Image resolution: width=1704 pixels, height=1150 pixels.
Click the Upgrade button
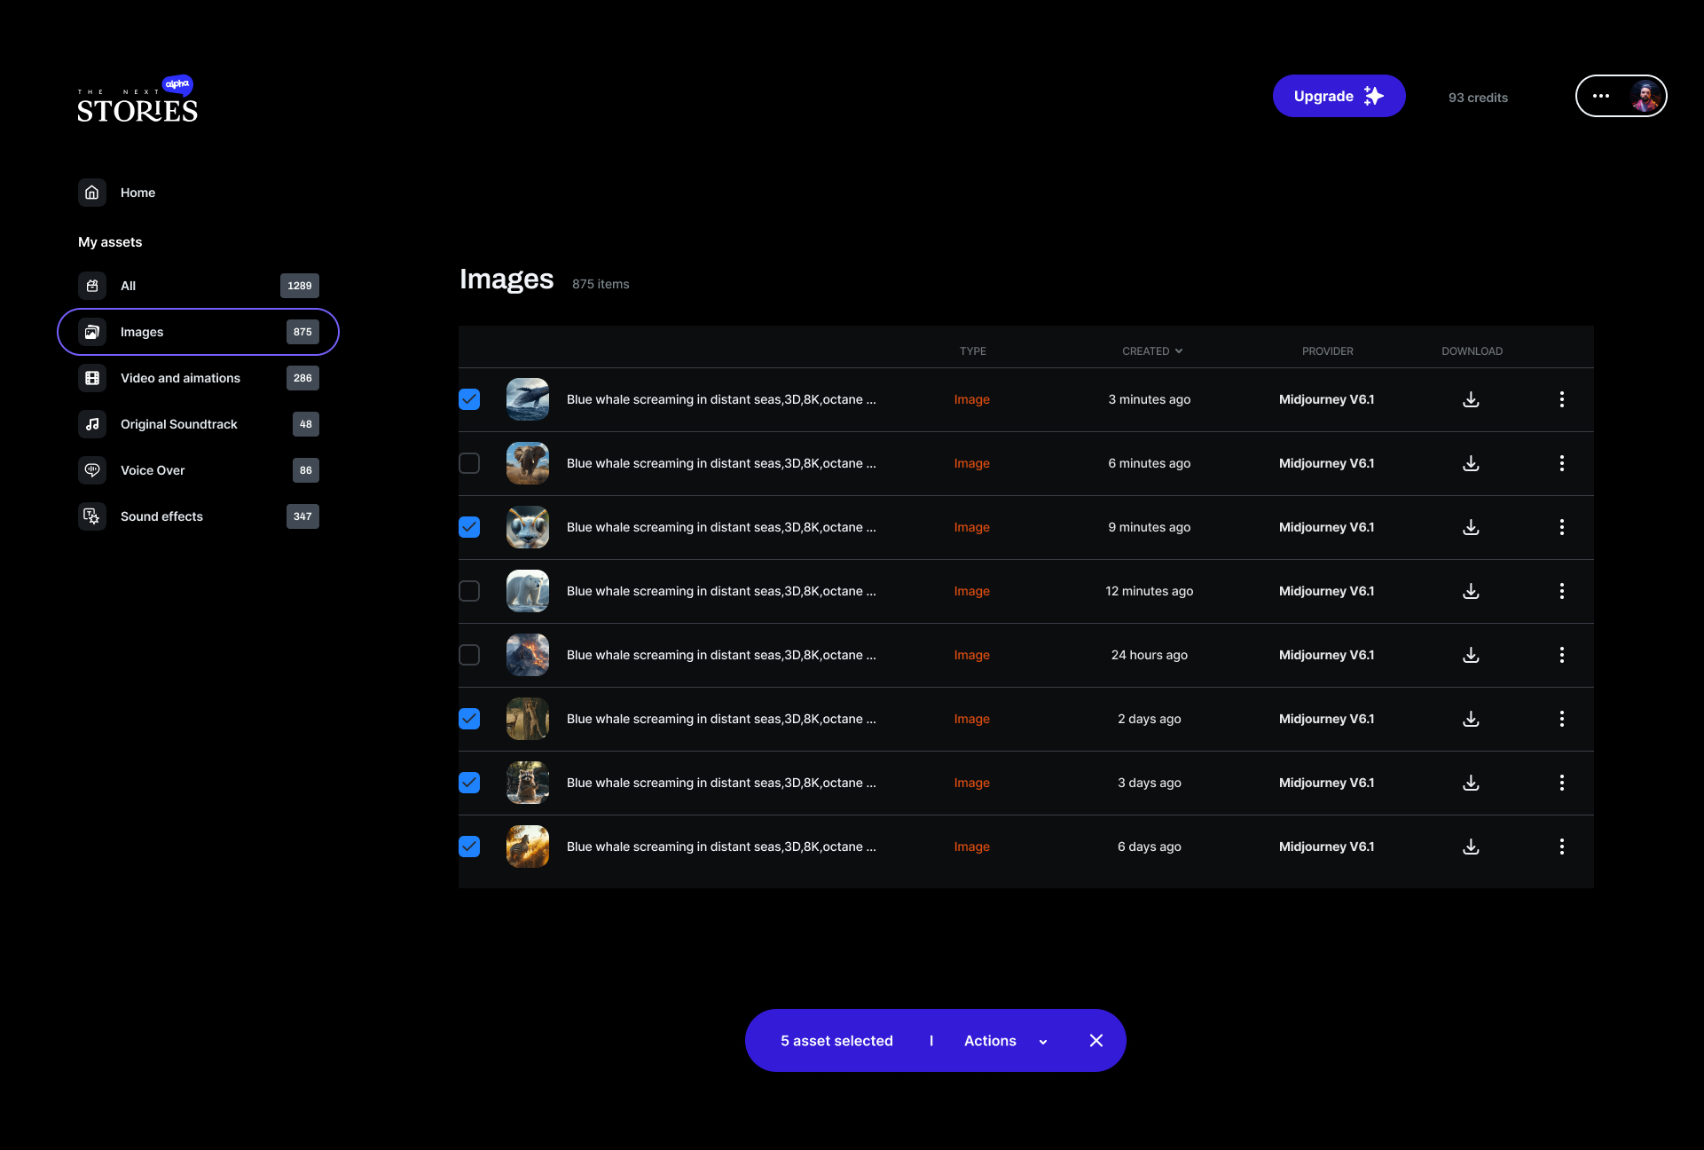tap(1338, 96)
